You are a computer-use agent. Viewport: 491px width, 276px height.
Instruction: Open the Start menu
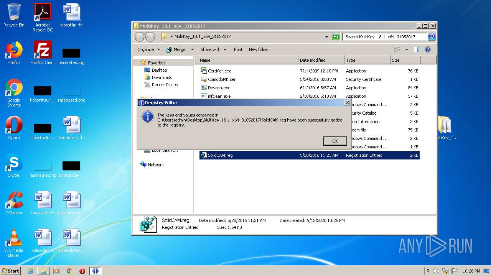[11, 271]
